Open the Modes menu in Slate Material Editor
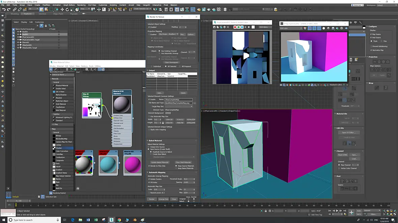 coord(53,66)
